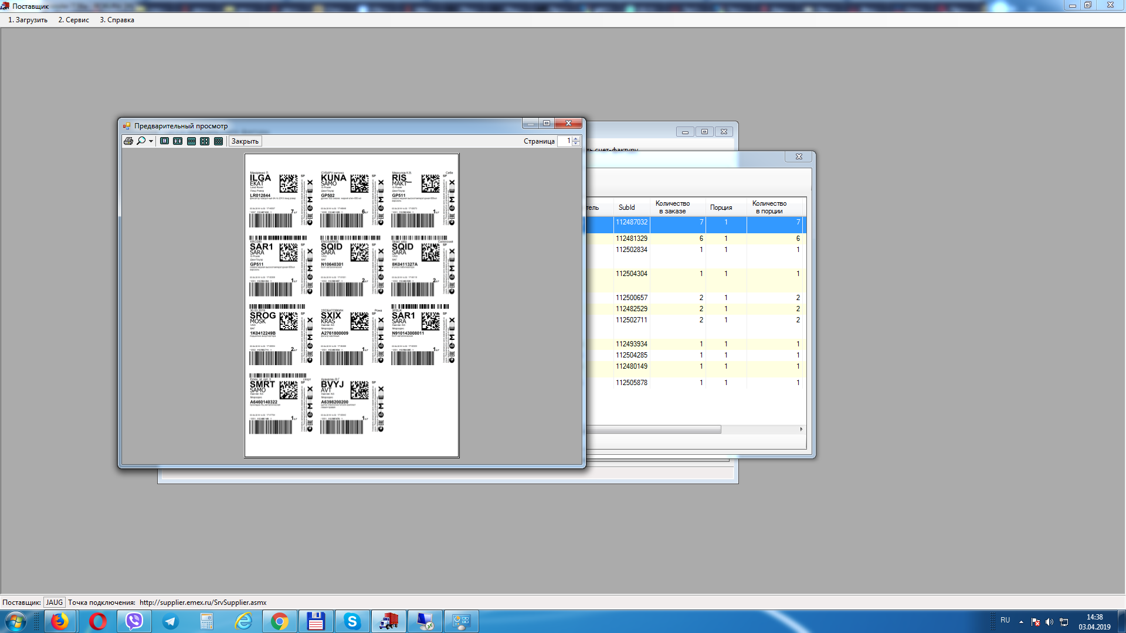This screenshot has height=633, width=1126.
Task: Open the control panel icon on taskbar
Action: (x=462, y=621)
